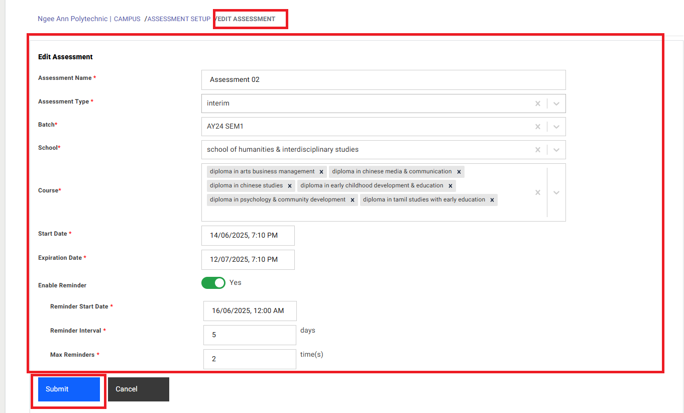Image resolution: width=684 pixels, height=413 pixels.
Task: Remove diploma in chinese media & communication tag
Action: [459, 172]
